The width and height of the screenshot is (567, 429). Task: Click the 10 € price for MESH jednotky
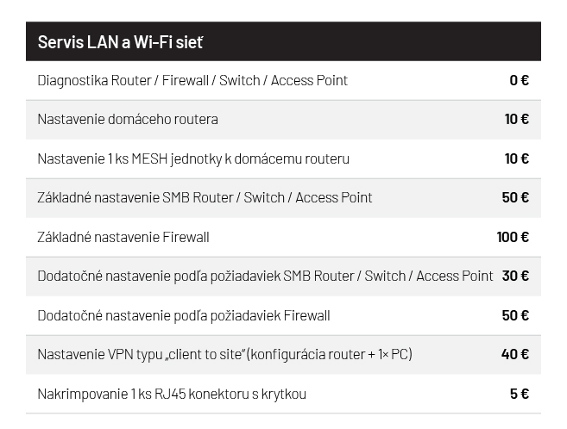(516, 159)
